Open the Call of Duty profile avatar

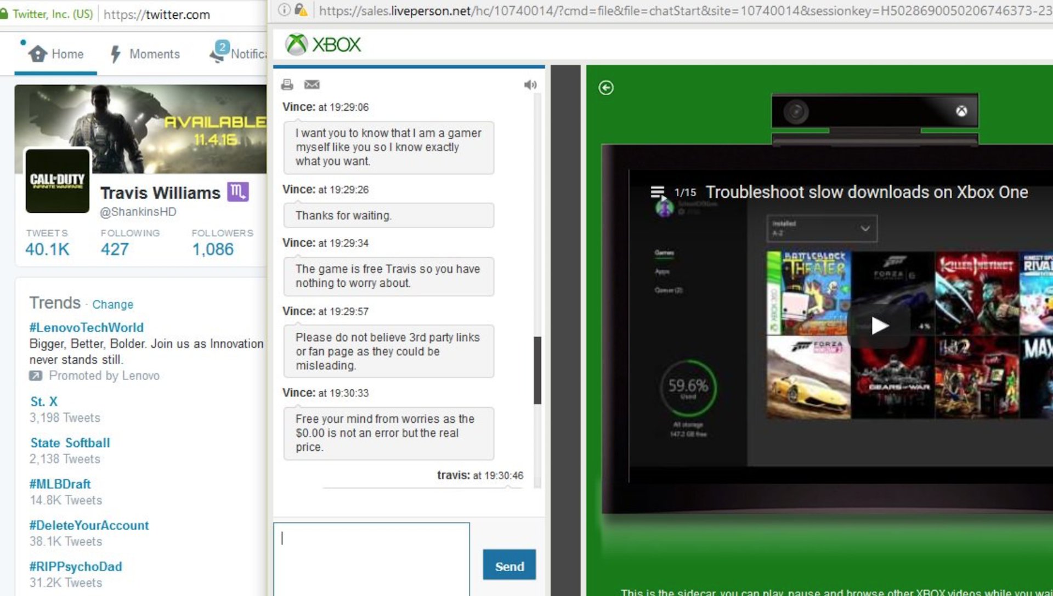57,180
